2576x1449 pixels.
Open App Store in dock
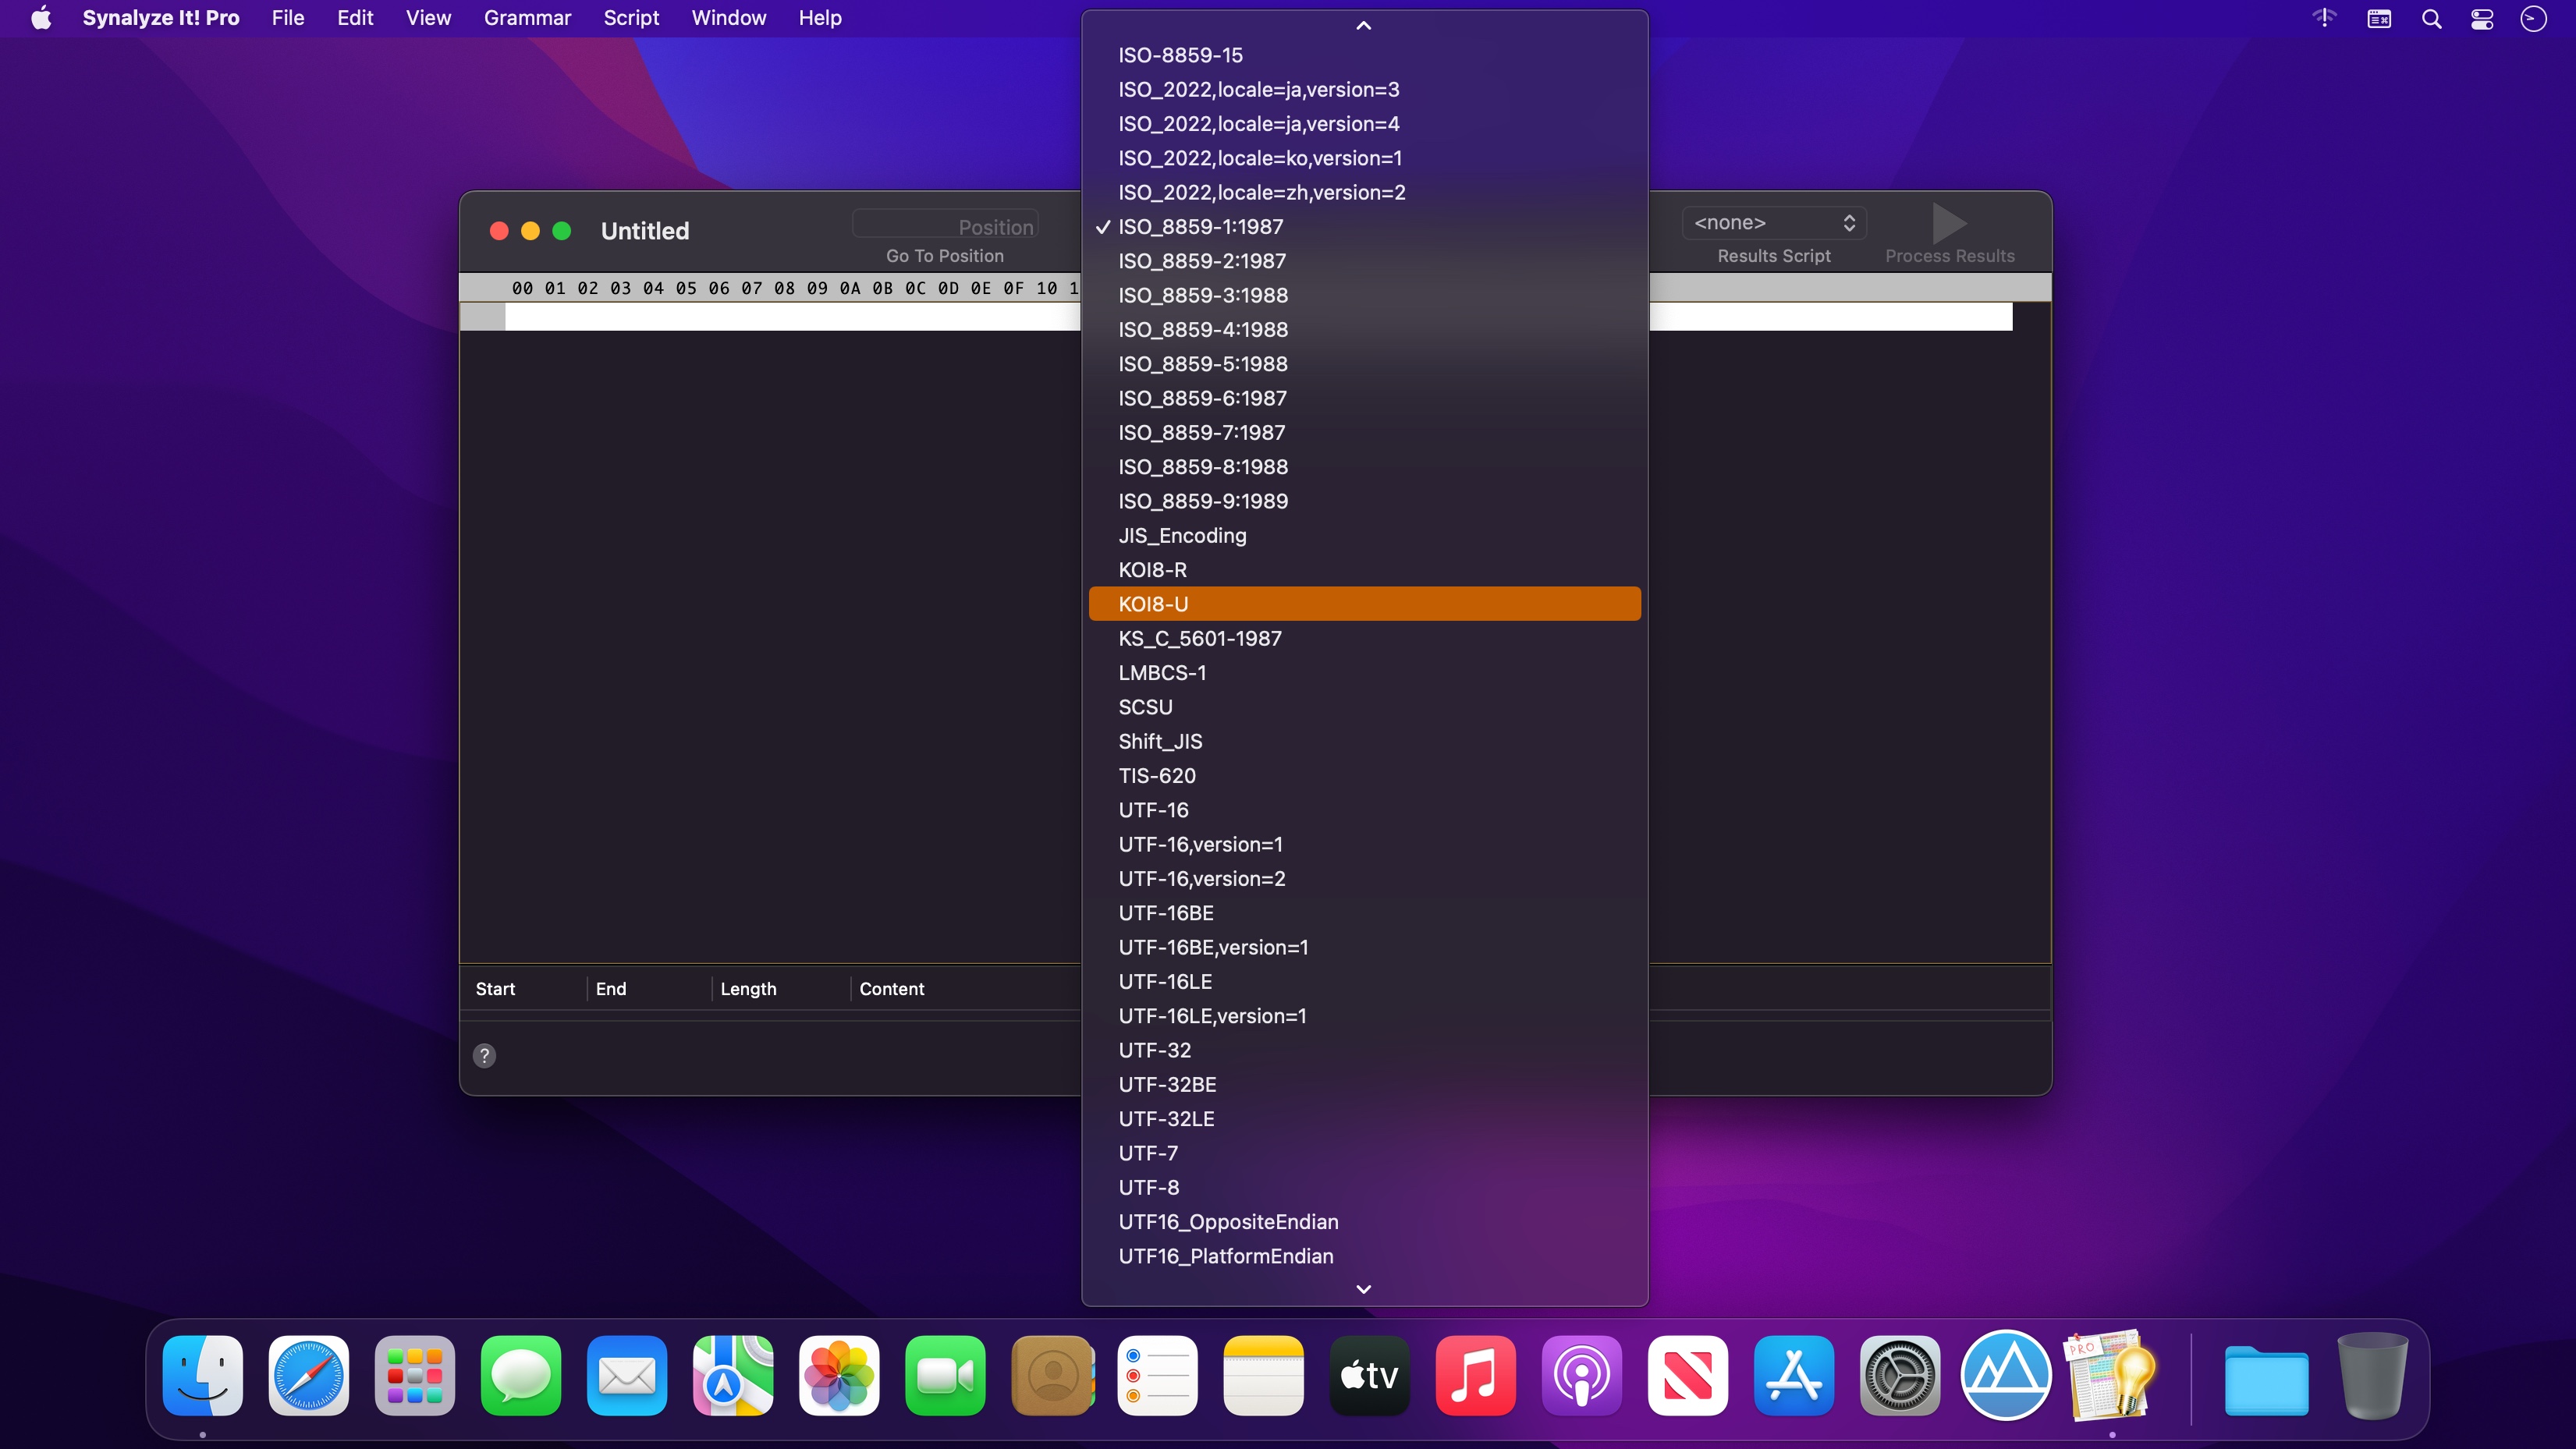(x=1794, y=1376)
